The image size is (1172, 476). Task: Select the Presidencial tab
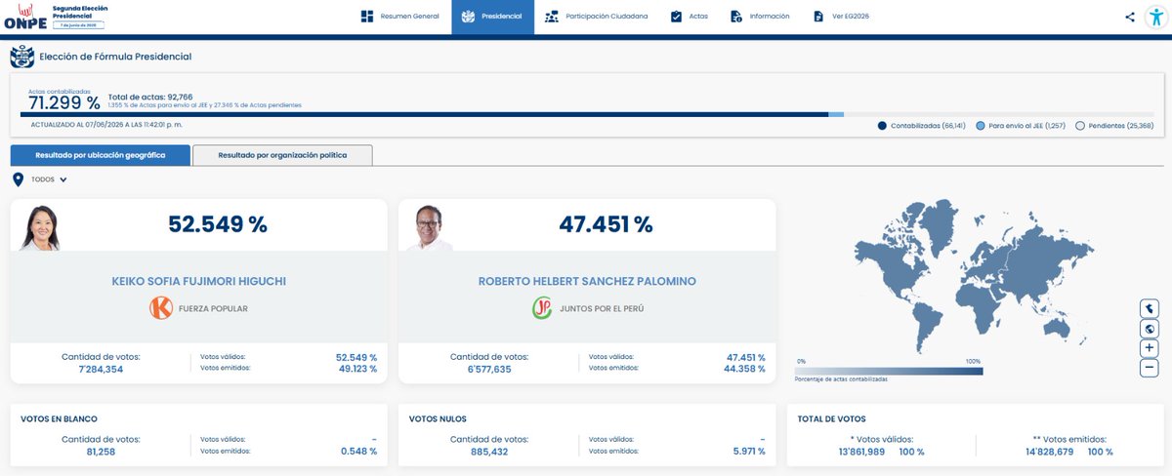pyautogui.click(x=492, y=17)
